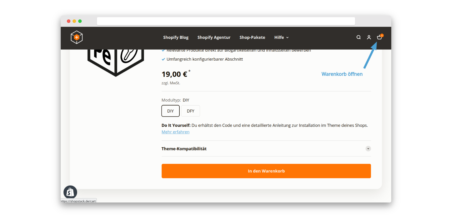Expand the Theme-Kompatibilität section

pos(184,149)
